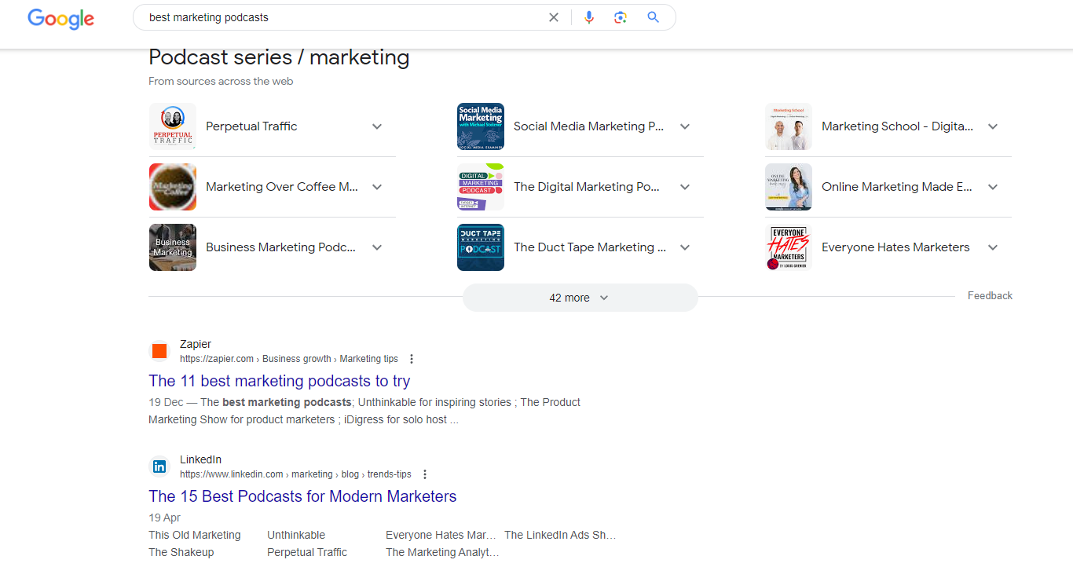The image size is (1073, 567).
Task: Expand Online Marketing Made Easy entry
Action: point(993,187)
